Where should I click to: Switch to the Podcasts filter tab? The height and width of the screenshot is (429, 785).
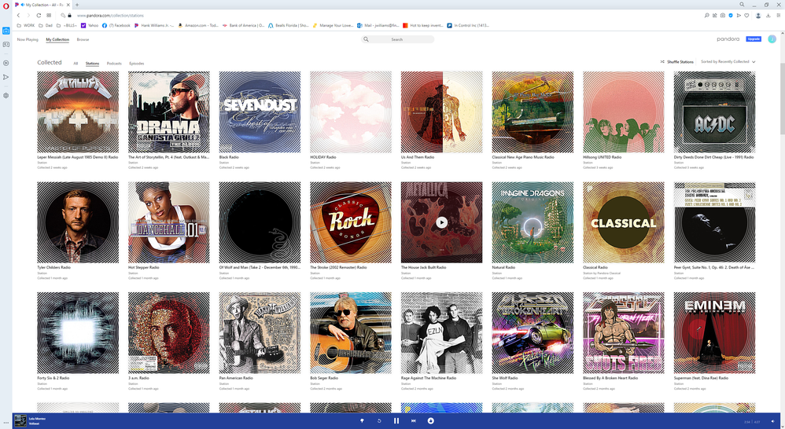(x=114, y=63)
